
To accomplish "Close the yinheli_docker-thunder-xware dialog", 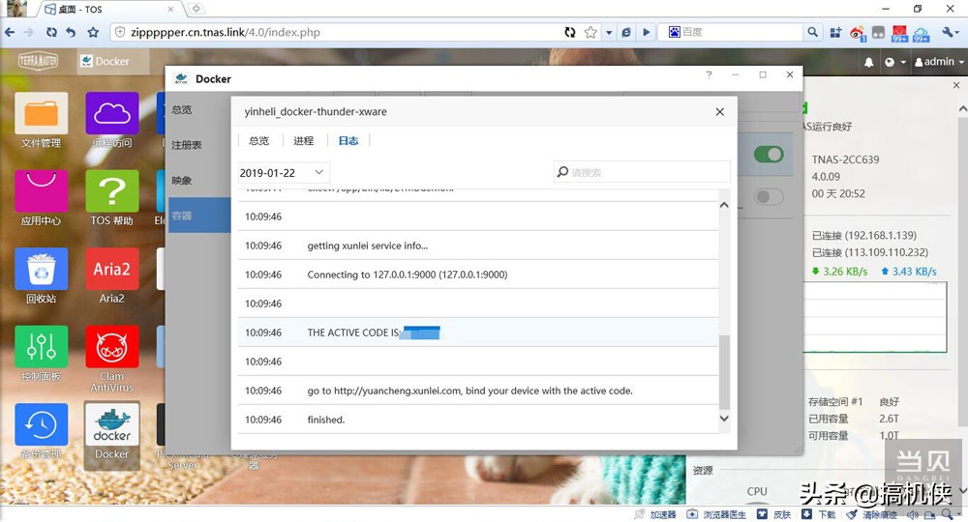I will point(720,111).
